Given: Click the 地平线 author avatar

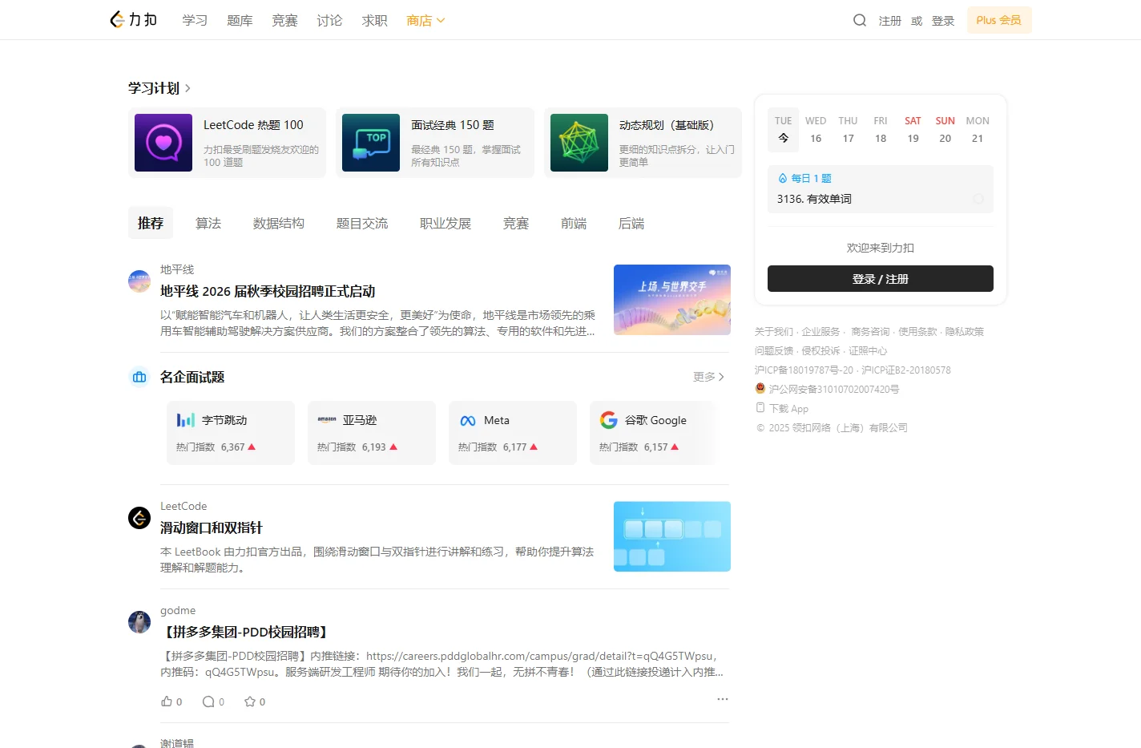Looking at the screenshot, I should [x=139, y=281].
